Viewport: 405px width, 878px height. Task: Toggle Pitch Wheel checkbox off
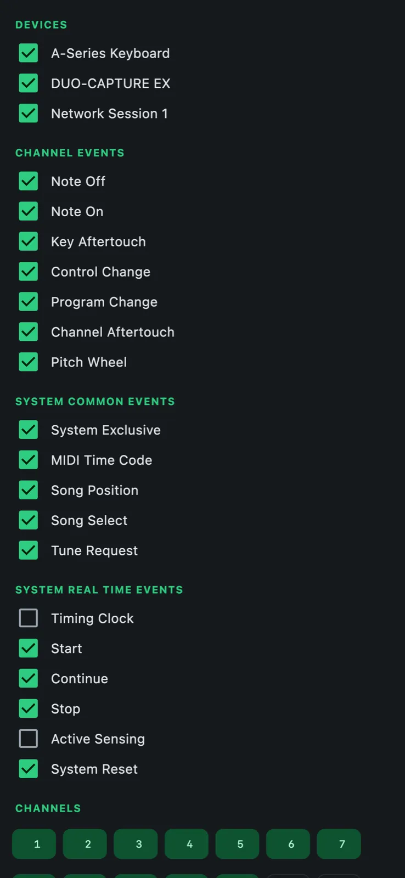pyautogui.click(x=29, y=362)
